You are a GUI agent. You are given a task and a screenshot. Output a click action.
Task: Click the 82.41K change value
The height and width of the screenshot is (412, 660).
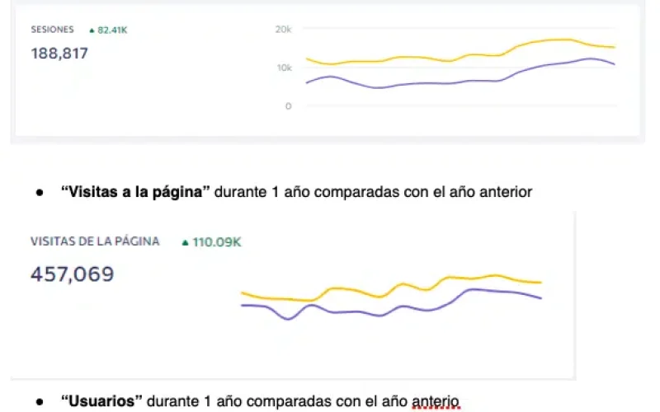pyautogui.click(x=112, y=30)
